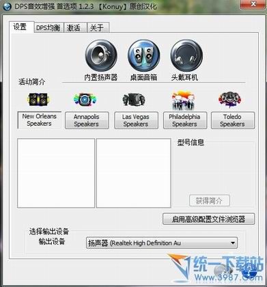Screen dimensions: 267x287
Task: Activate the New Orleans Speakers button
Action: pos(40,120)
